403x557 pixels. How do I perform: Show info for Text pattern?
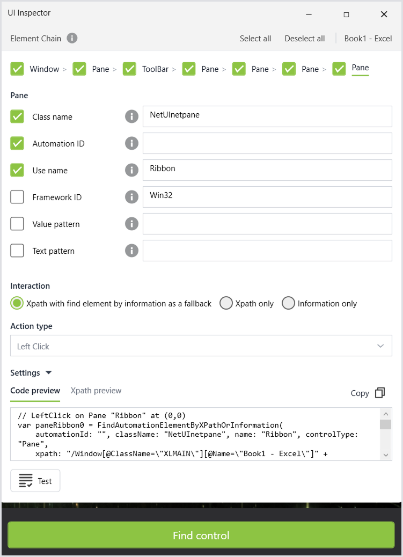(131, 251)
